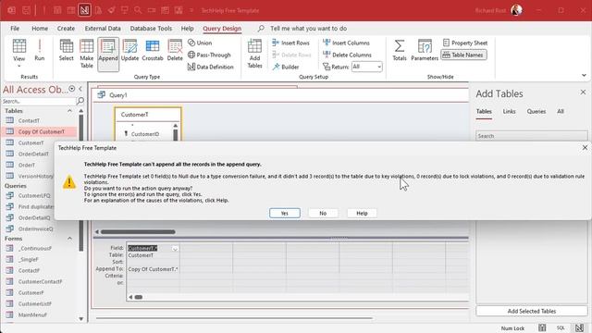Click No in the warning dialog

point(323,213)
